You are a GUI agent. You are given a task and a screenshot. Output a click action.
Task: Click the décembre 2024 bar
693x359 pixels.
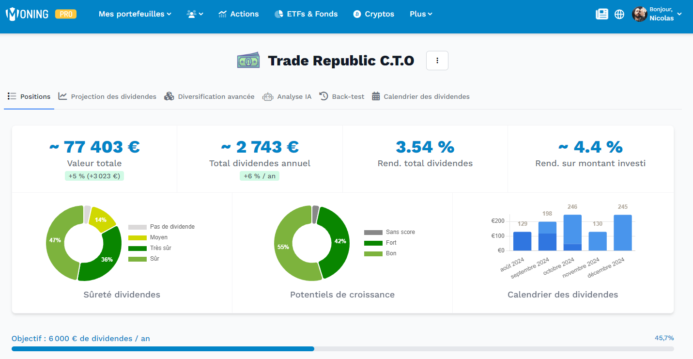click(623, 233)
